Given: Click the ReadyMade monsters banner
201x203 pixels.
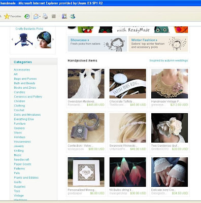Looking at the screenshot, I should 128,29.
